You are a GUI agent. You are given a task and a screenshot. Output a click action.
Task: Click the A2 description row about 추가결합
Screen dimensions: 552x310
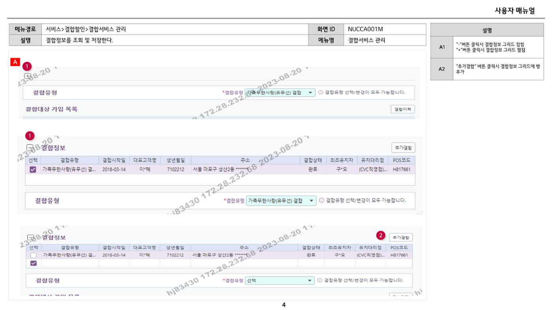pos(488,69)
